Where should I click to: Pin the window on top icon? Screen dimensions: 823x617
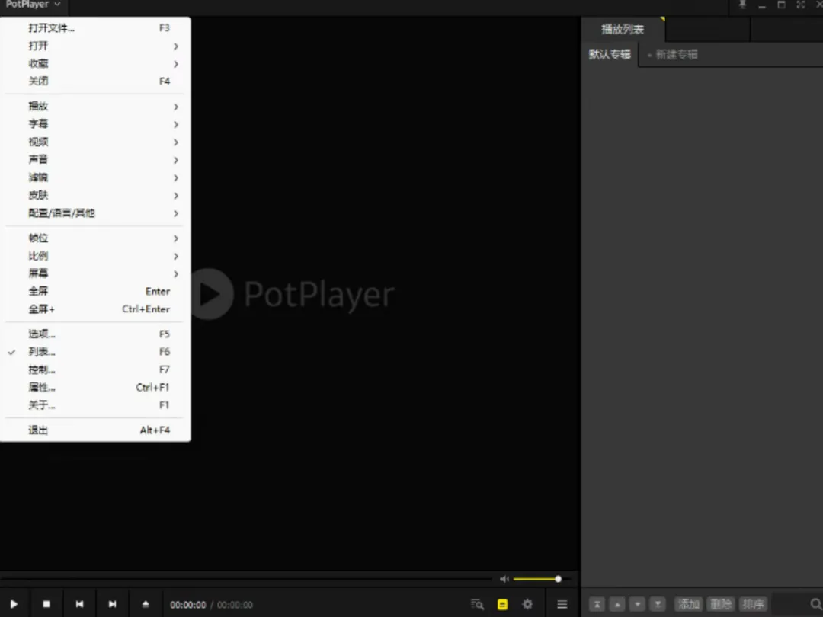pos(742,5)
